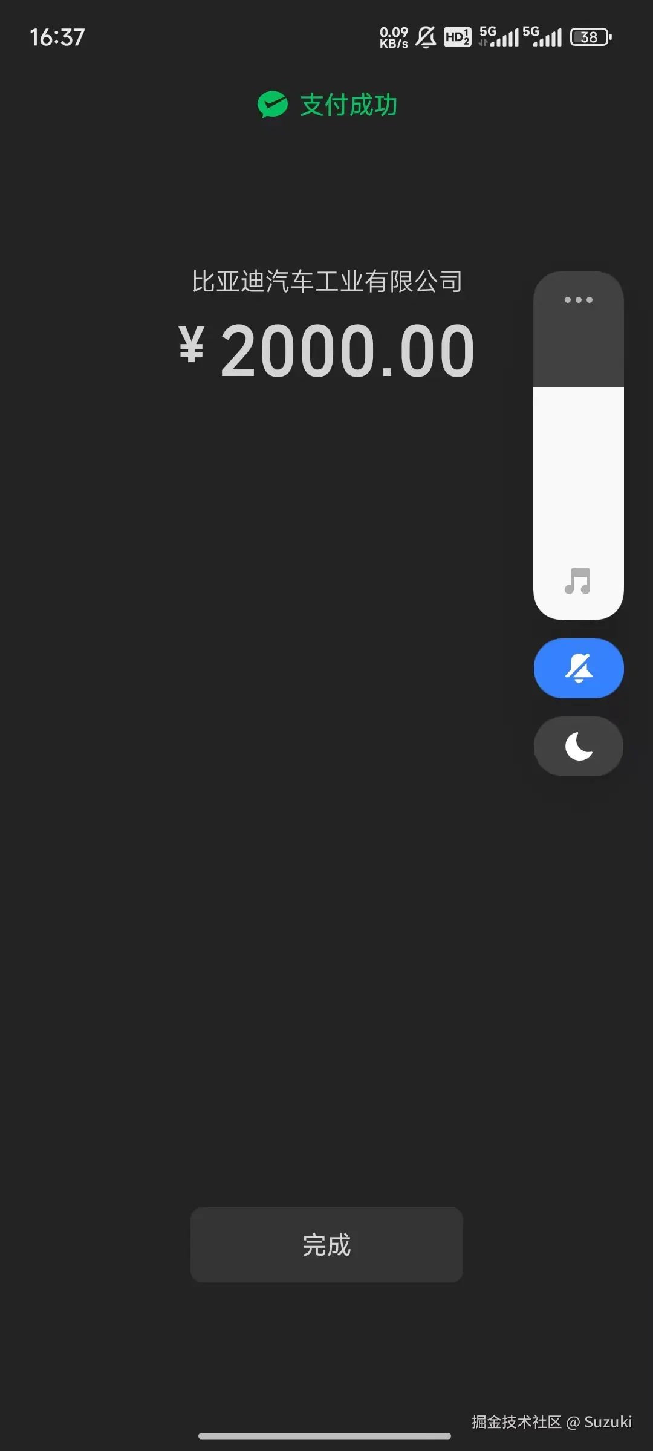Toggle the silent mode bell button

579,668
